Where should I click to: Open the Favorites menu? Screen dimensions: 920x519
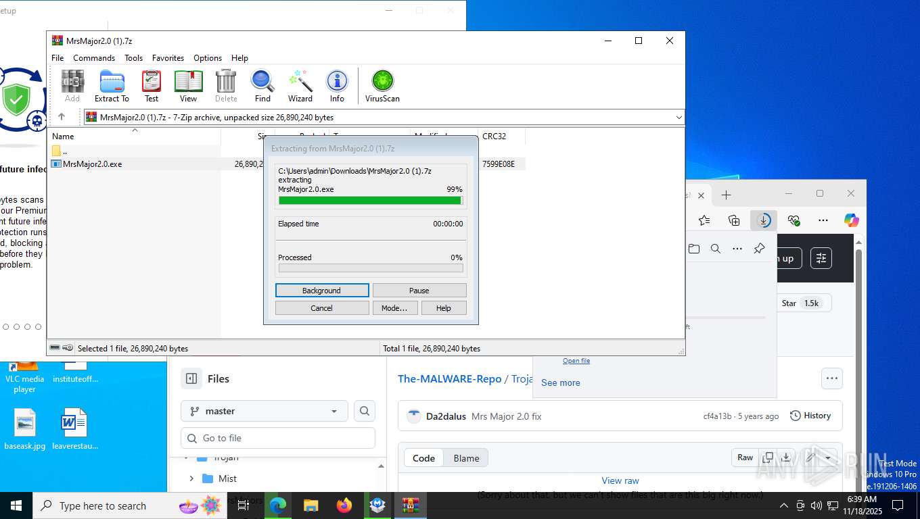pyautogui.click(x=168, y=58)
